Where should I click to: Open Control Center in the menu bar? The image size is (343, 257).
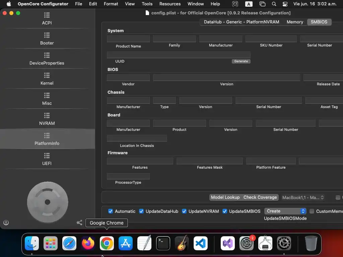tap(285, 4)
